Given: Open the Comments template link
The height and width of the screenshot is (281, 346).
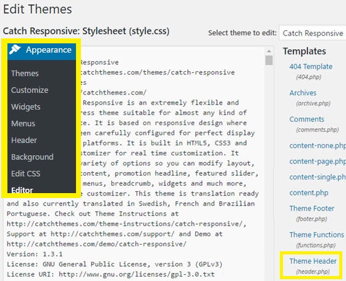Looking at the screenshot, I should 306,119.
